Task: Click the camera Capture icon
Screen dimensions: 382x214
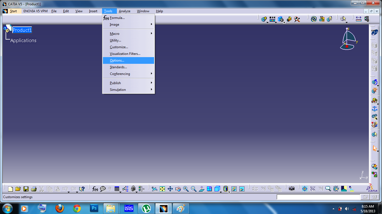Action: 292,189
